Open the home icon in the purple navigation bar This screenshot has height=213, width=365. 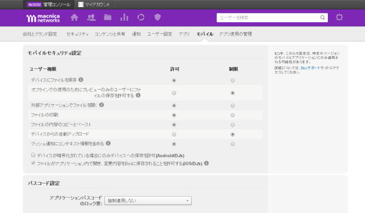(75, 18)
